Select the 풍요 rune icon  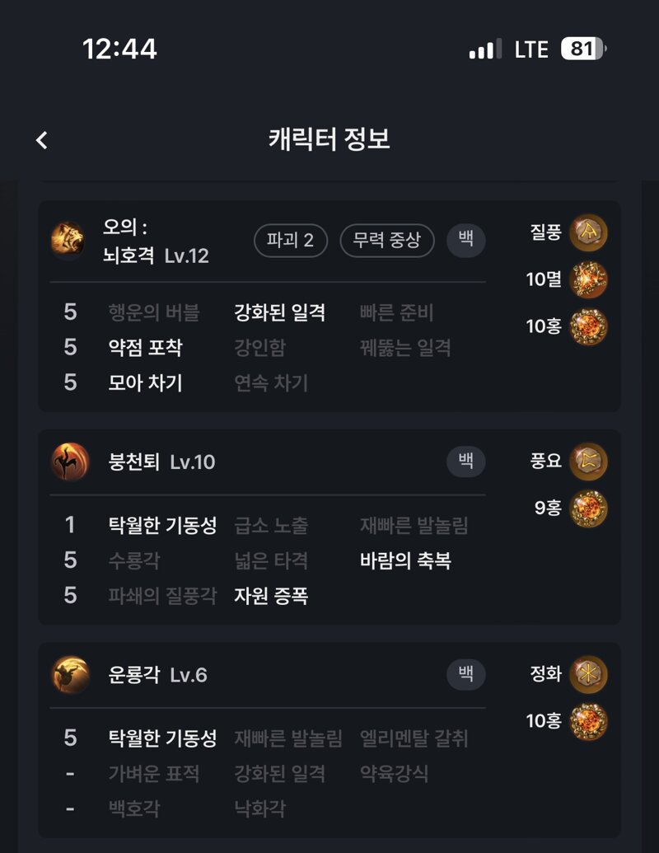[x=588, y=462]
